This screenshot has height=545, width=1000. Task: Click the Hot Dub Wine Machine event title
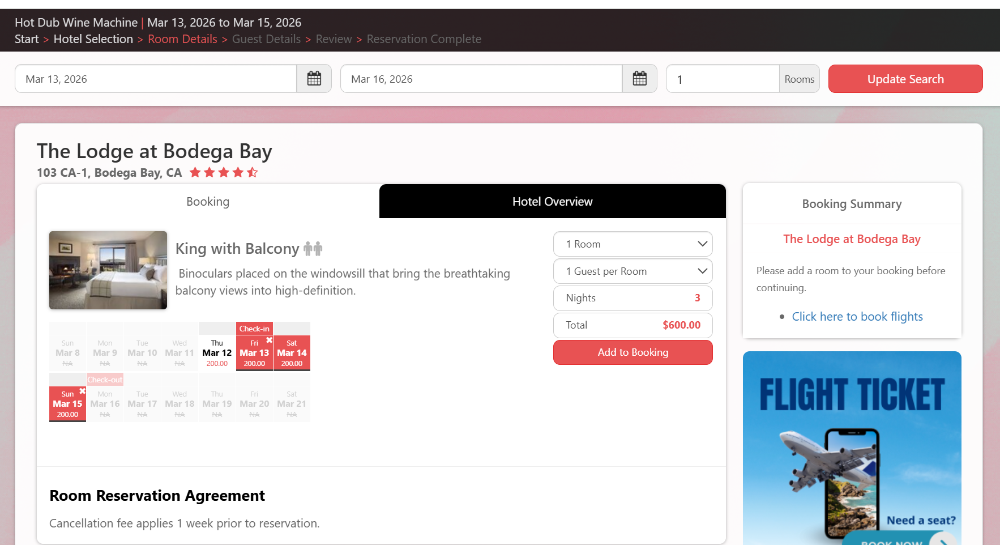click(76, 23)
